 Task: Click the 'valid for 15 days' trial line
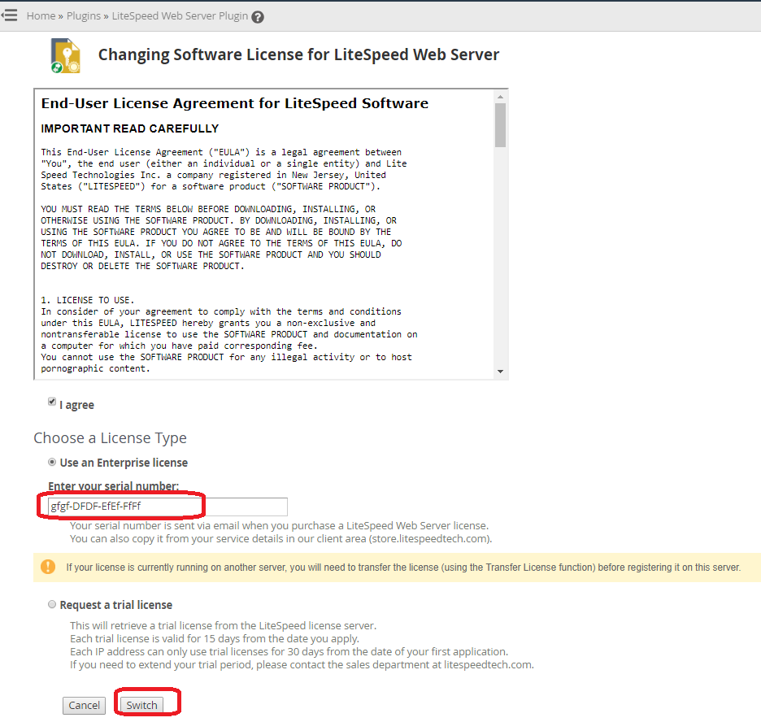(215, 638)
